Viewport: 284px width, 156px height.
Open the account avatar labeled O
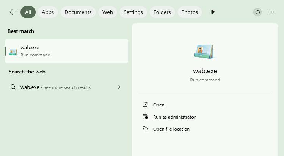pos(257,12)
